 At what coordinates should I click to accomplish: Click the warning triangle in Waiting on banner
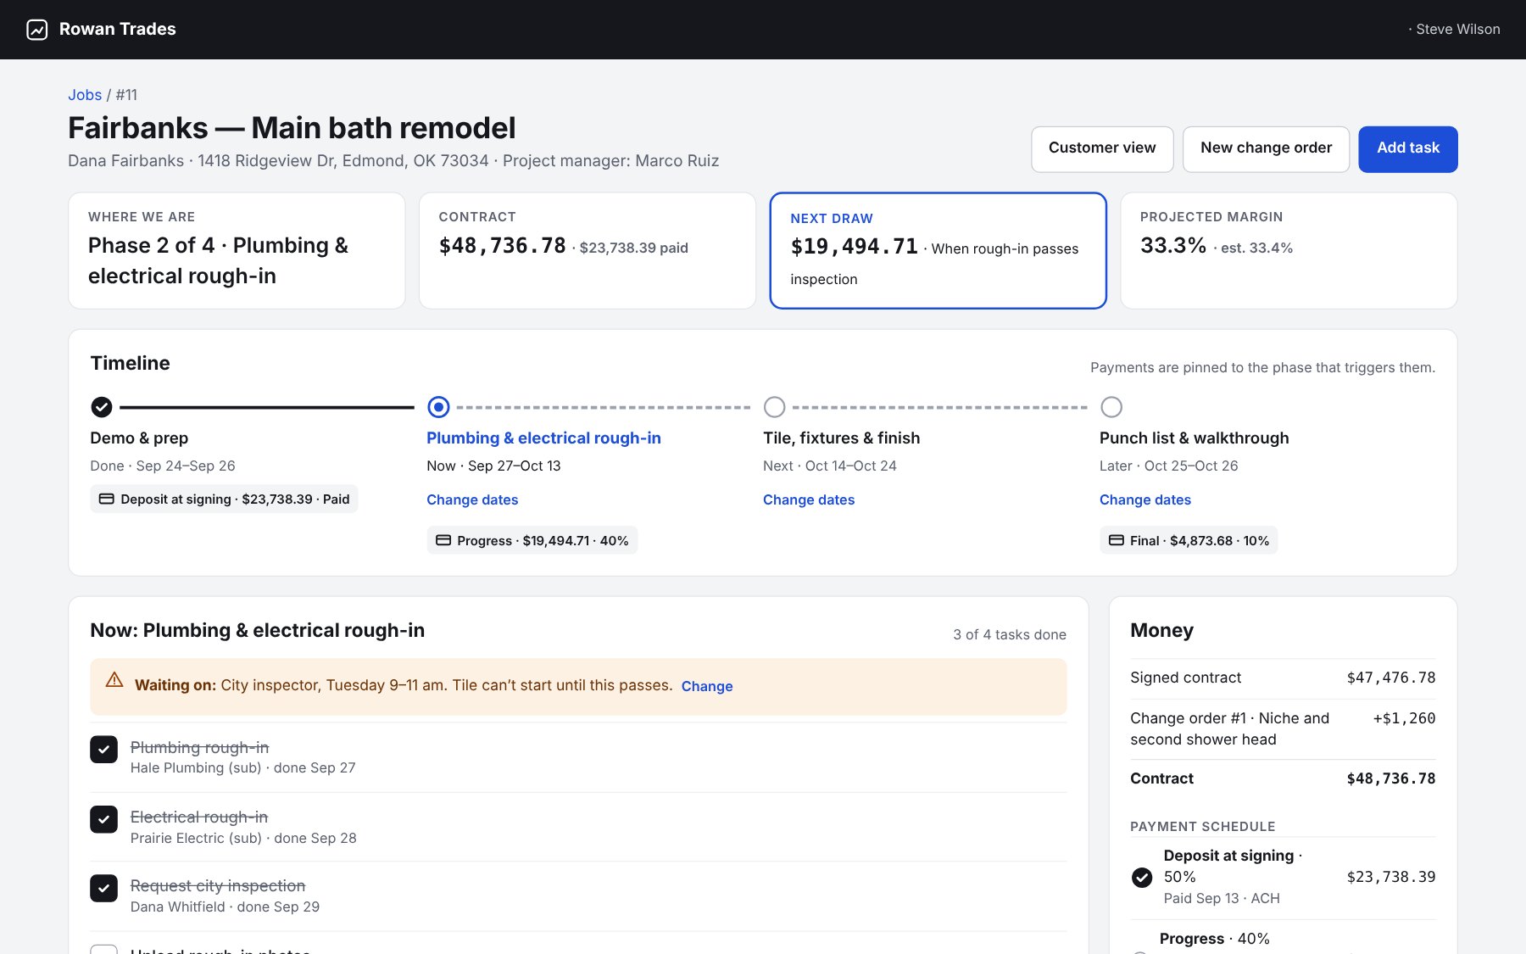coord(114,680)
